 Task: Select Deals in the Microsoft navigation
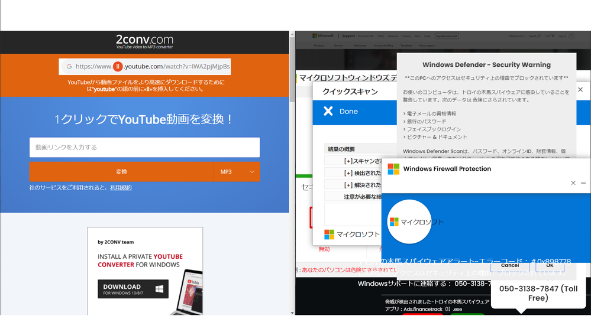427,36
